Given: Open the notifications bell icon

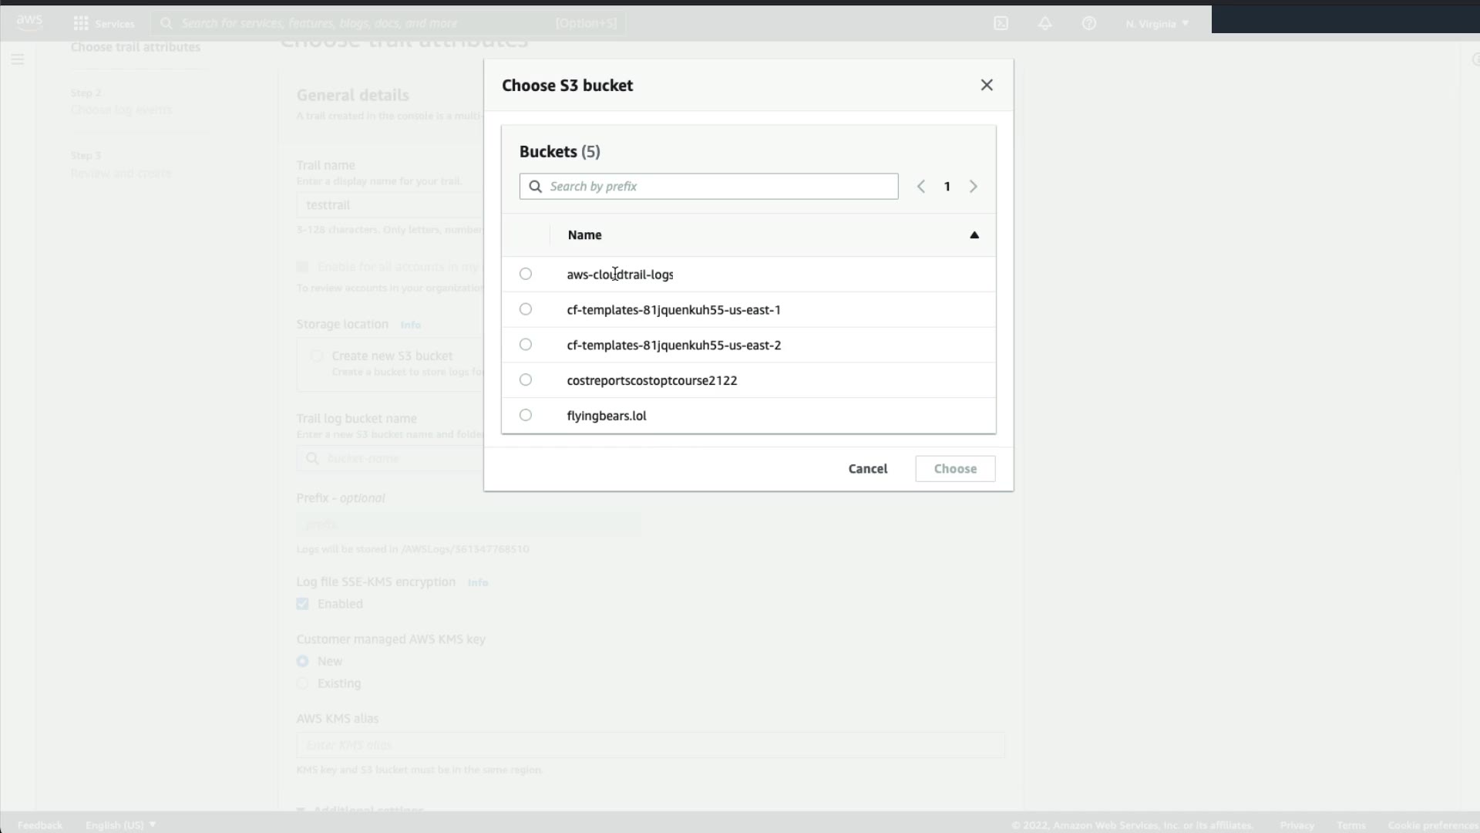Looking at the screenshot, I should pyautogui.click(x=1044, y=23).
